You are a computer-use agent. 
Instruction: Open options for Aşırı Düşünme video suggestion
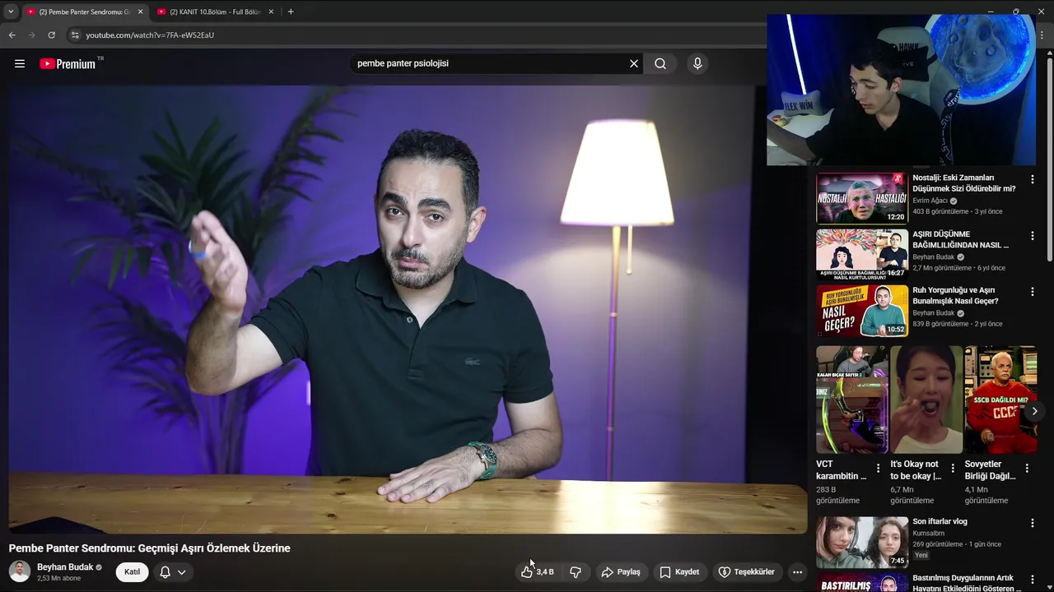point(1033,236)
